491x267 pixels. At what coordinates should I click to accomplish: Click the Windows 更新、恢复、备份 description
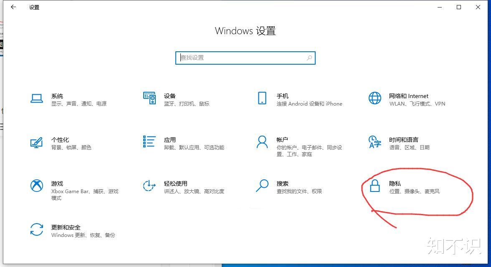click(x=84, y=235)
